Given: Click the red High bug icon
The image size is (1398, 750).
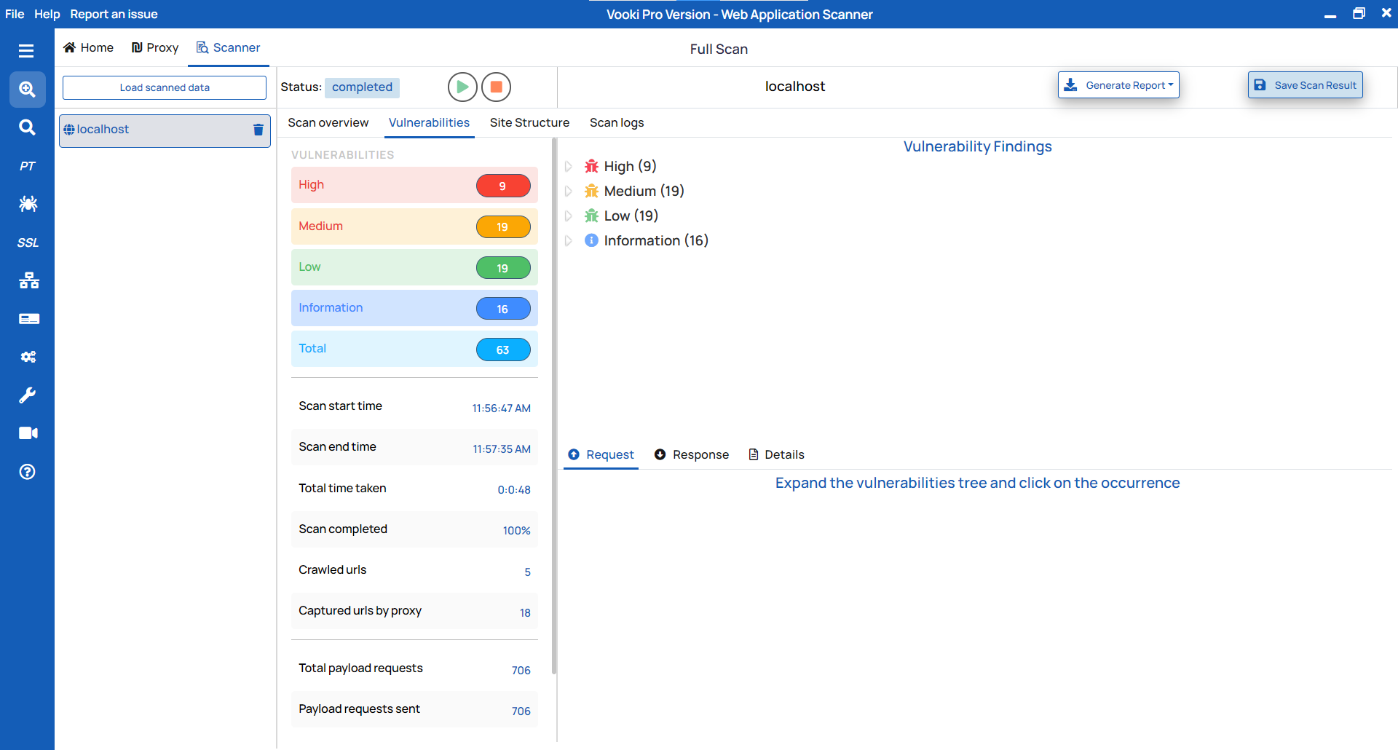Looking at the screenshot, I should [x=591, y=166].
